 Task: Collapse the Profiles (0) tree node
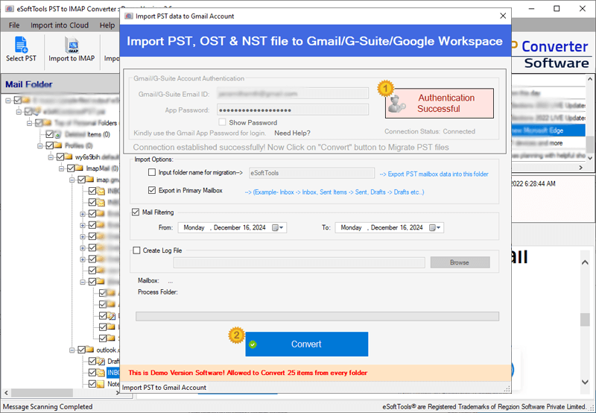tap(40, 145)
